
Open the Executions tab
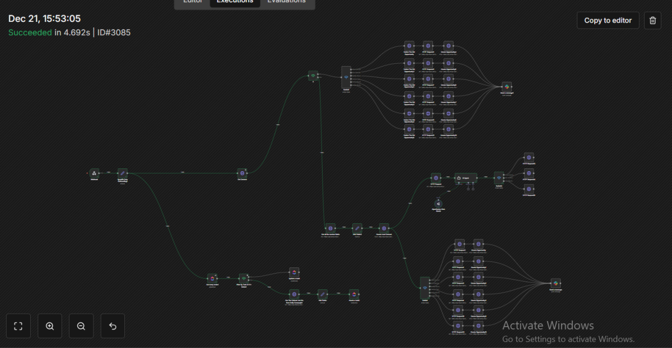point(235,2)
